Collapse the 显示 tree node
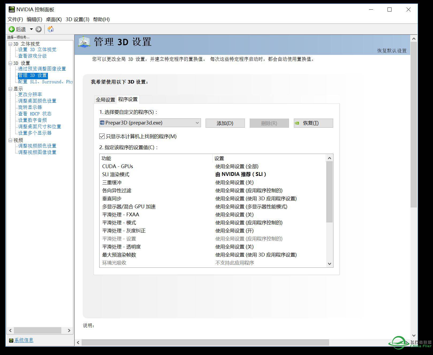The height and width of the screenshot is (355, 433). point(10,89)
